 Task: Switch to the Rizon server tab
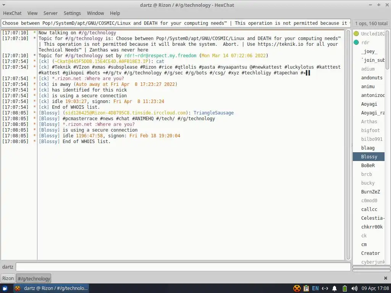point(8,278)
